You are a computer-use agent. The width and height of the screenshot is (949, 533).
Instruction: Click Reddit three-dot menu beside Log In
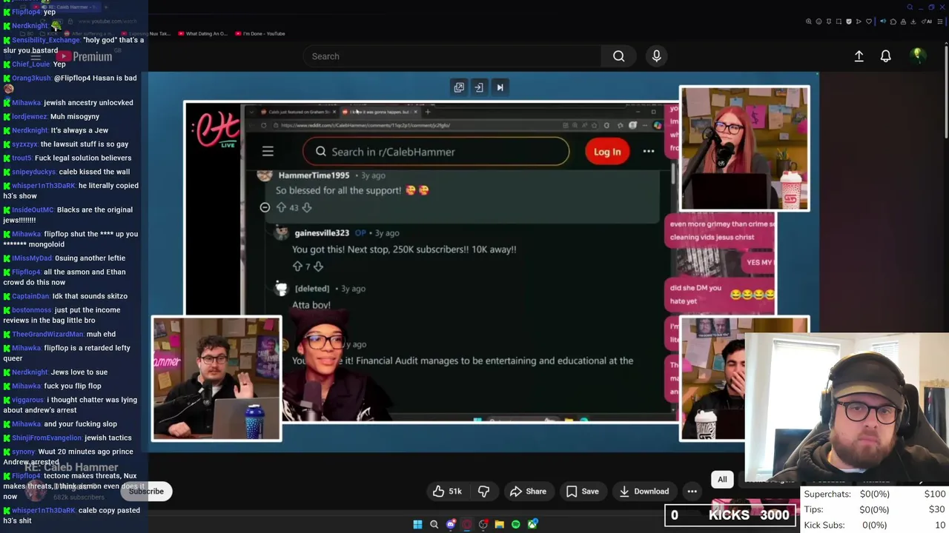tap(649, 152)
